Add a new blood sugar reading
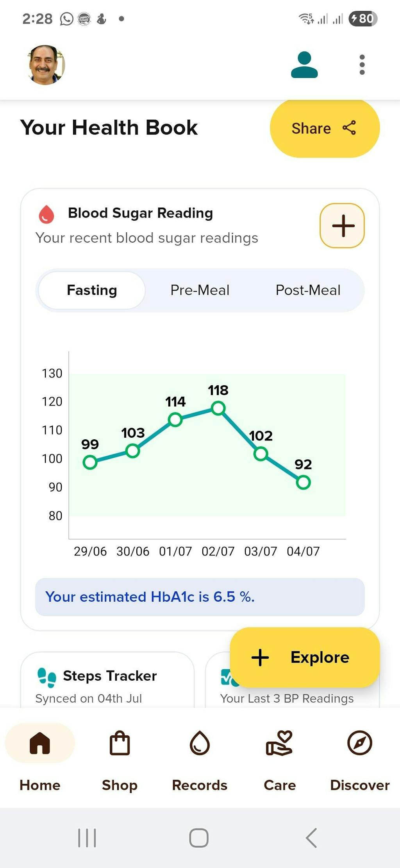400x868 pixels. (342, 226)
